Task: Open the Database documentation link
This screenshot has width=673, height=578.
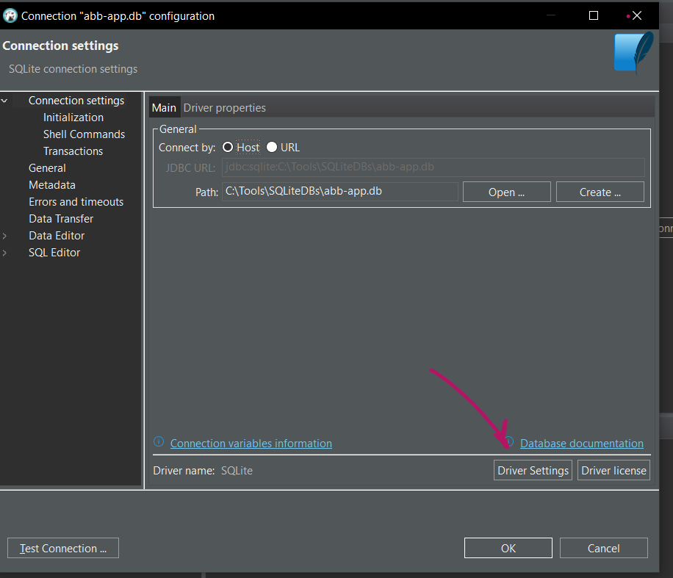Action: pos(582,444)
